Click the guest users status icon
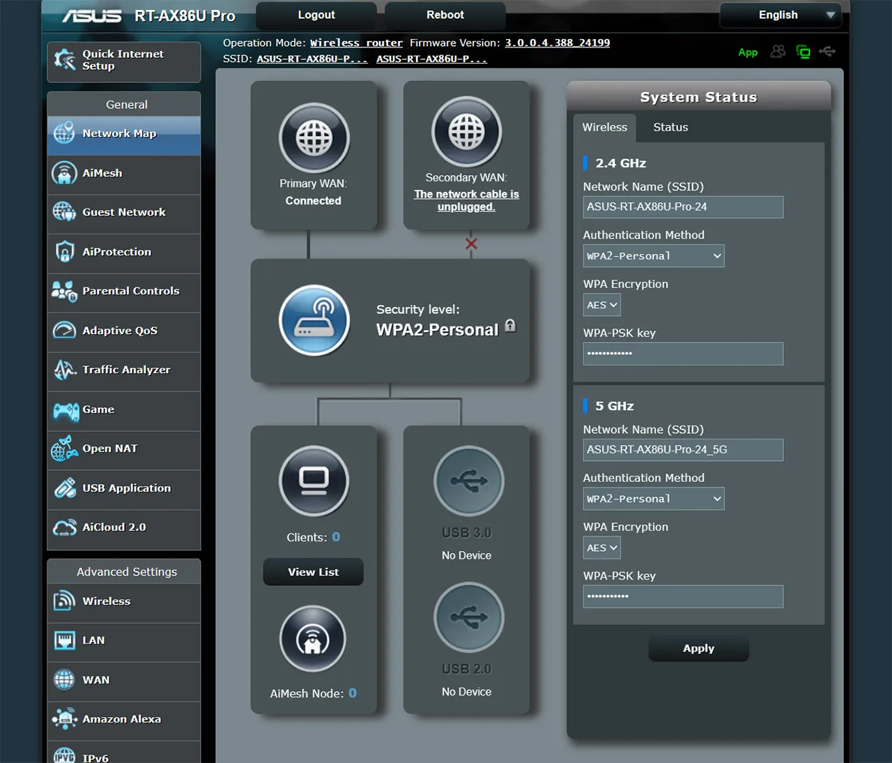The height and width of the screenshot is (763, 892). (x=778, y=52)
